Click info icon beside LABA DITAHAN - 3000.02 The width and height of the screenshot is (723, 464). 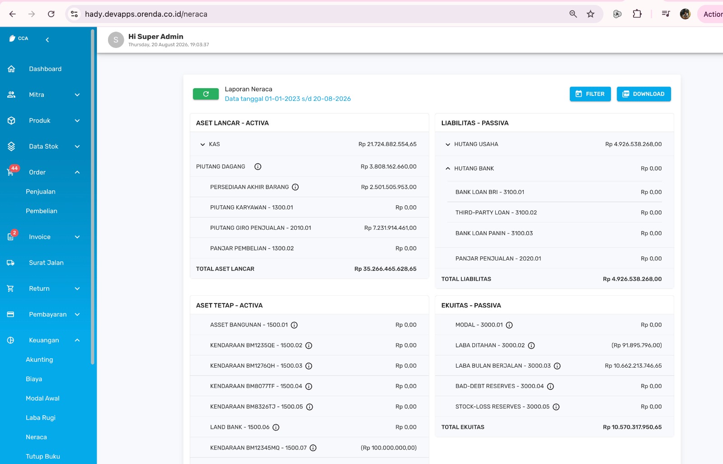click(x=531, y=346)
